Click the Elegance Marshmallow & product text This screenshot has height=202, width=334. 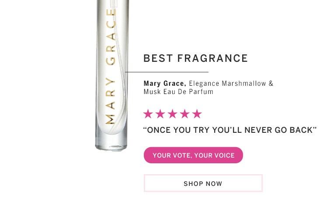pyautogui.click(x=231, y=84)
